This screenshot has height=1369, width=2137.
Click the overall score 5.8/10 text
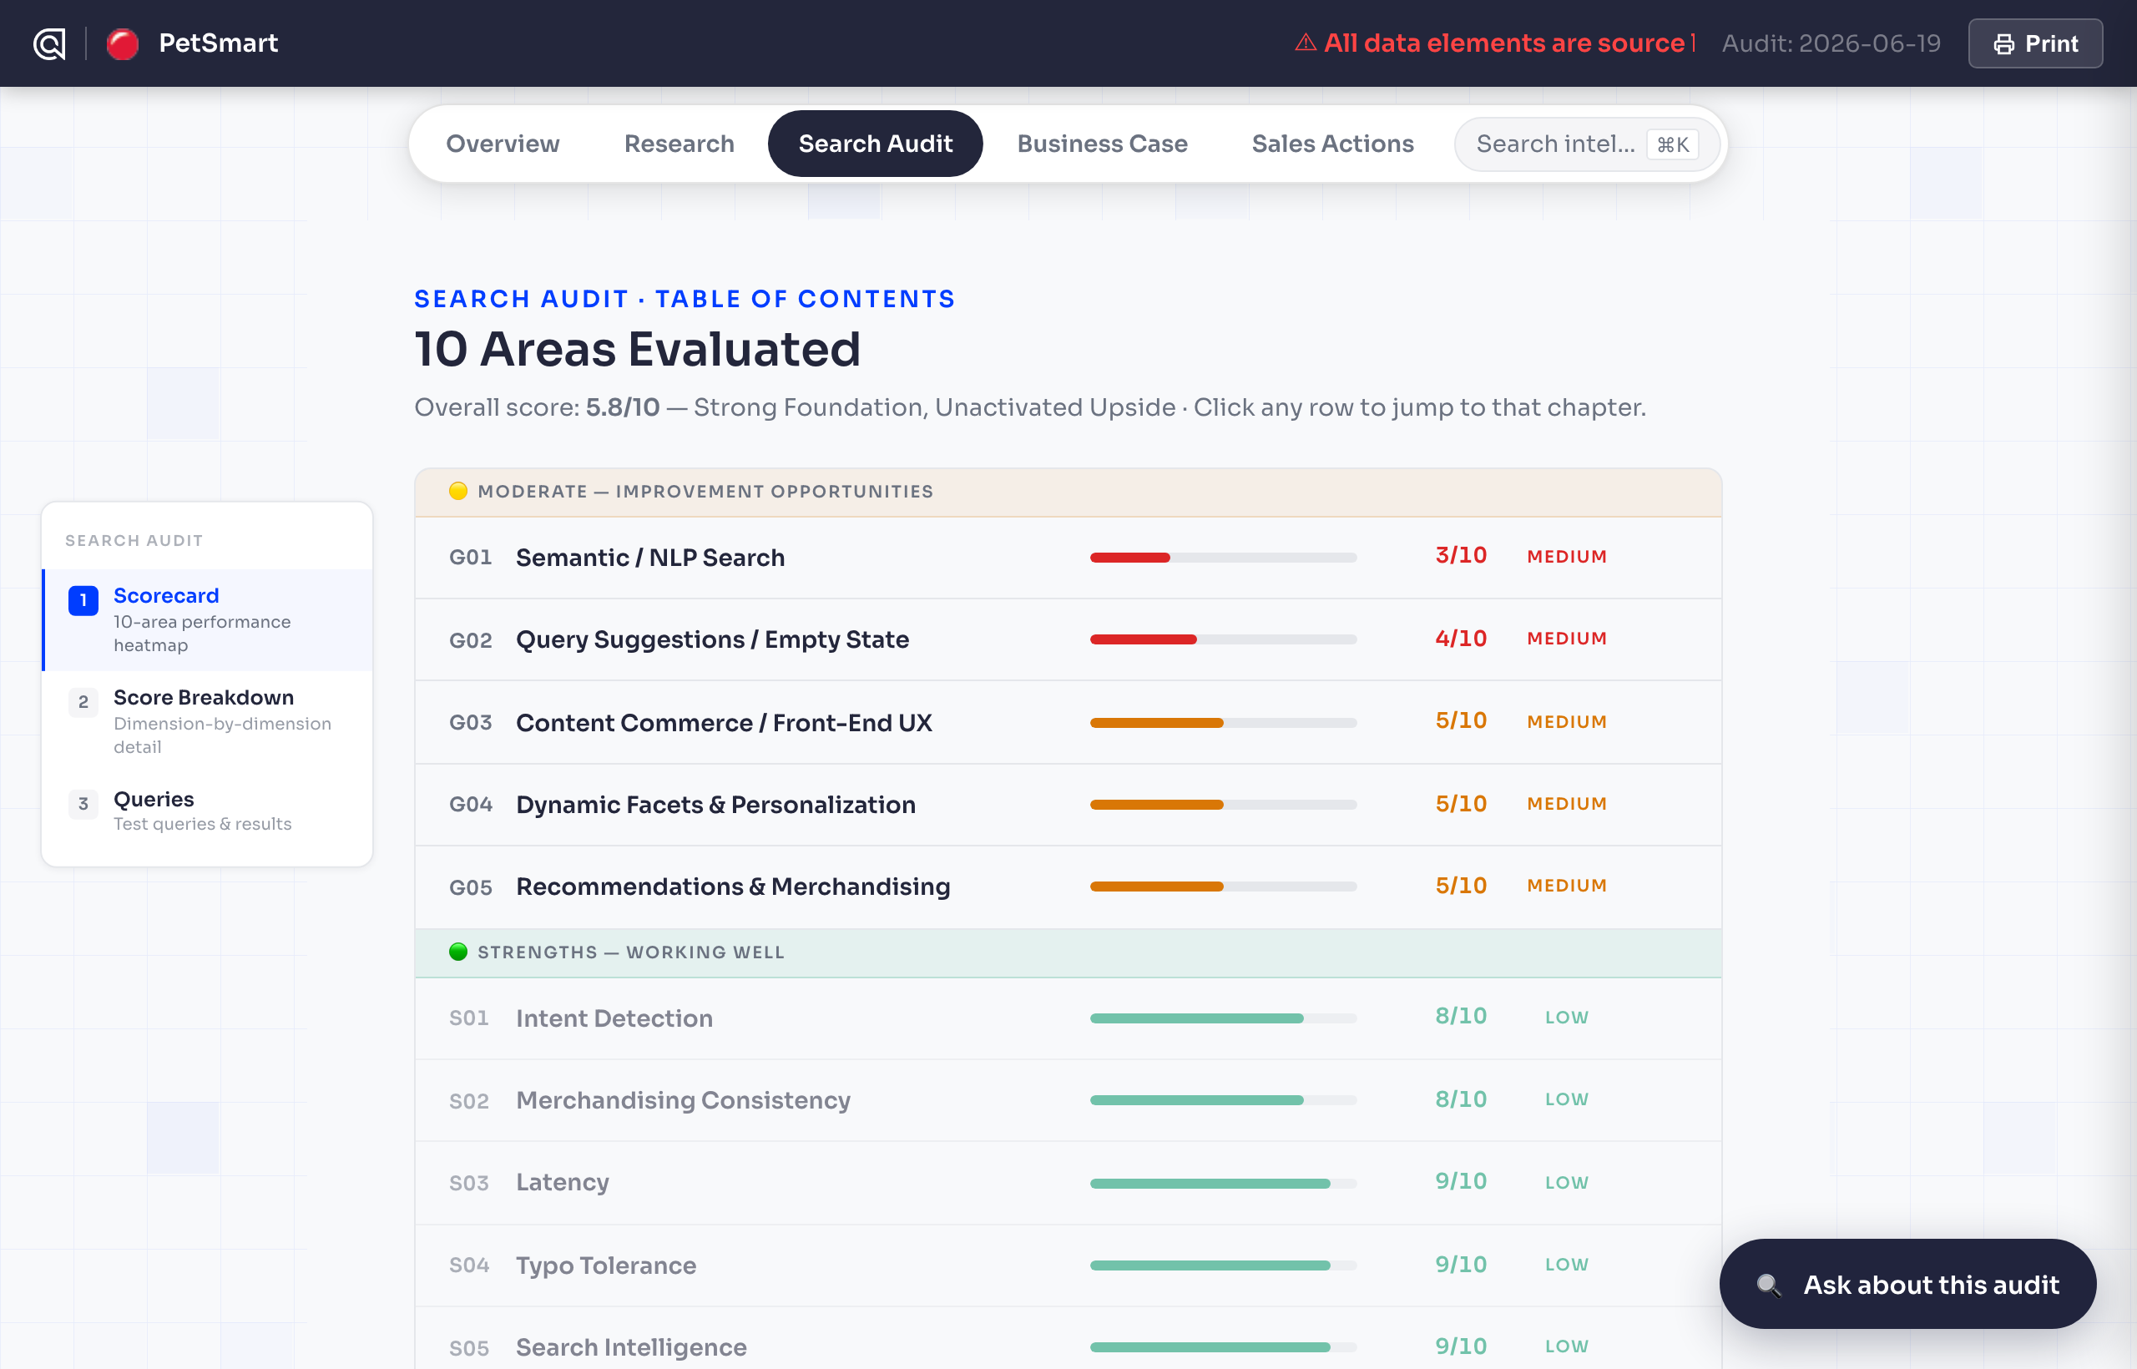coord(622,407)
